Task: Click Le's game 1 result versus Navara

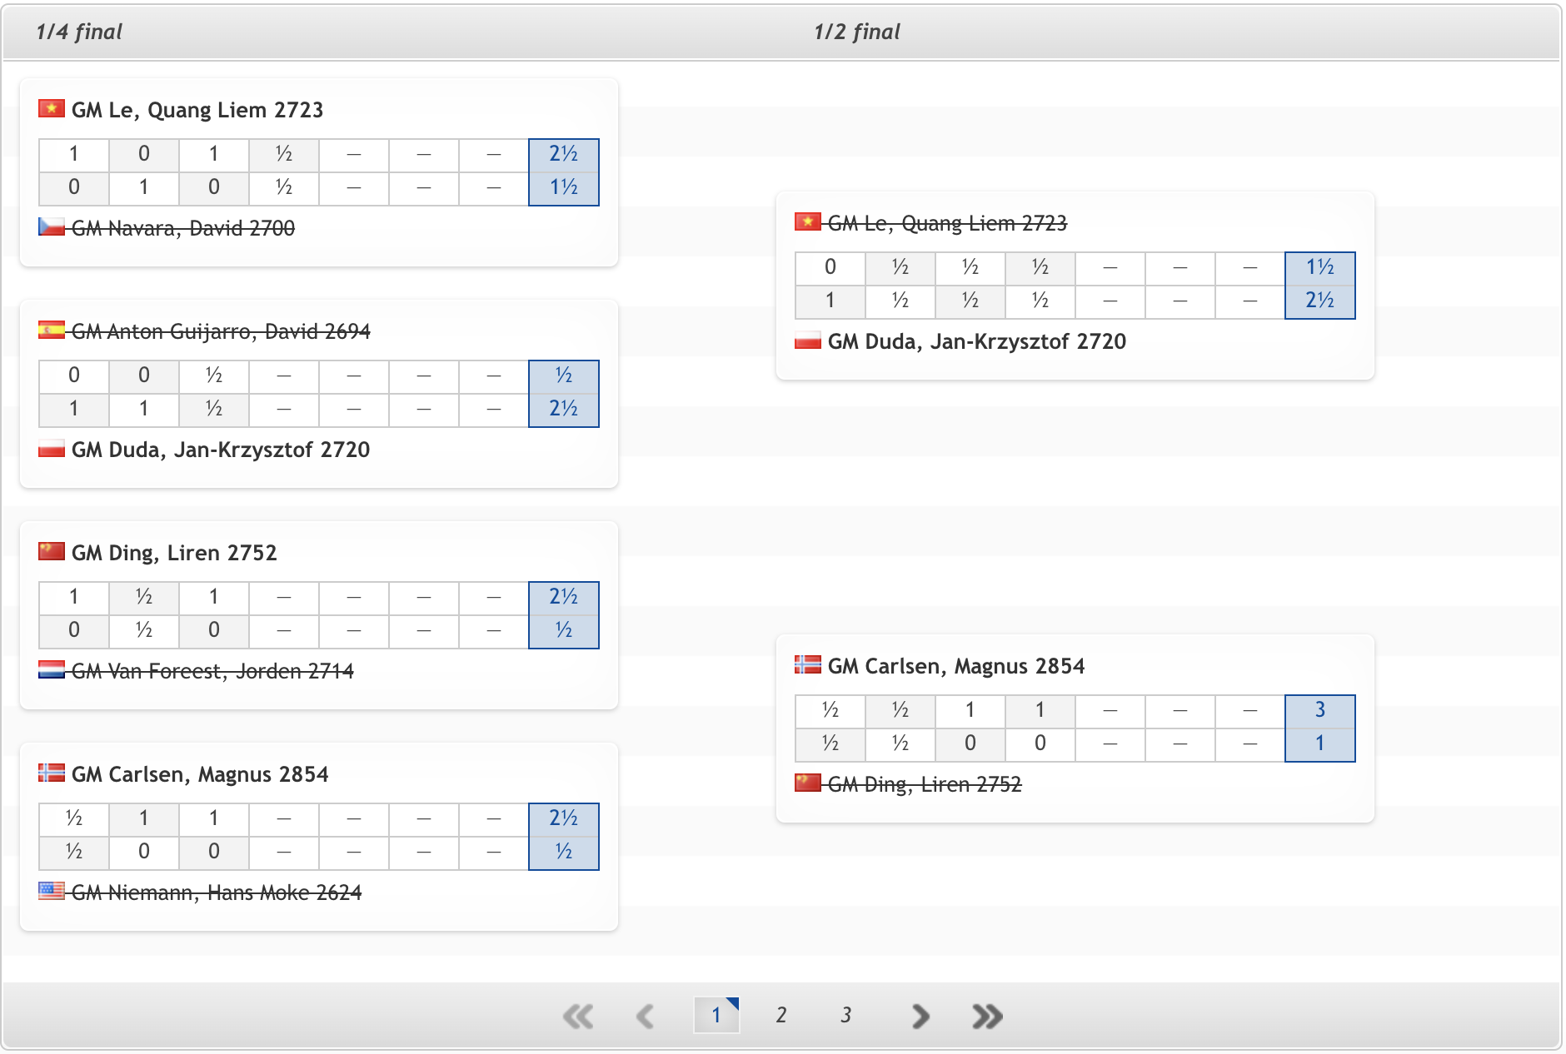Action: pyautogui.click(x=74, y=155)
